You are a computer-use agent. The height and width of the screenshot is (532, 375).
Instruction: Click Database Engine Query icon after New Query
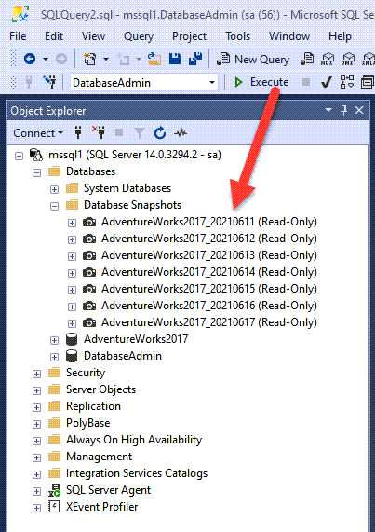point(307,60)
